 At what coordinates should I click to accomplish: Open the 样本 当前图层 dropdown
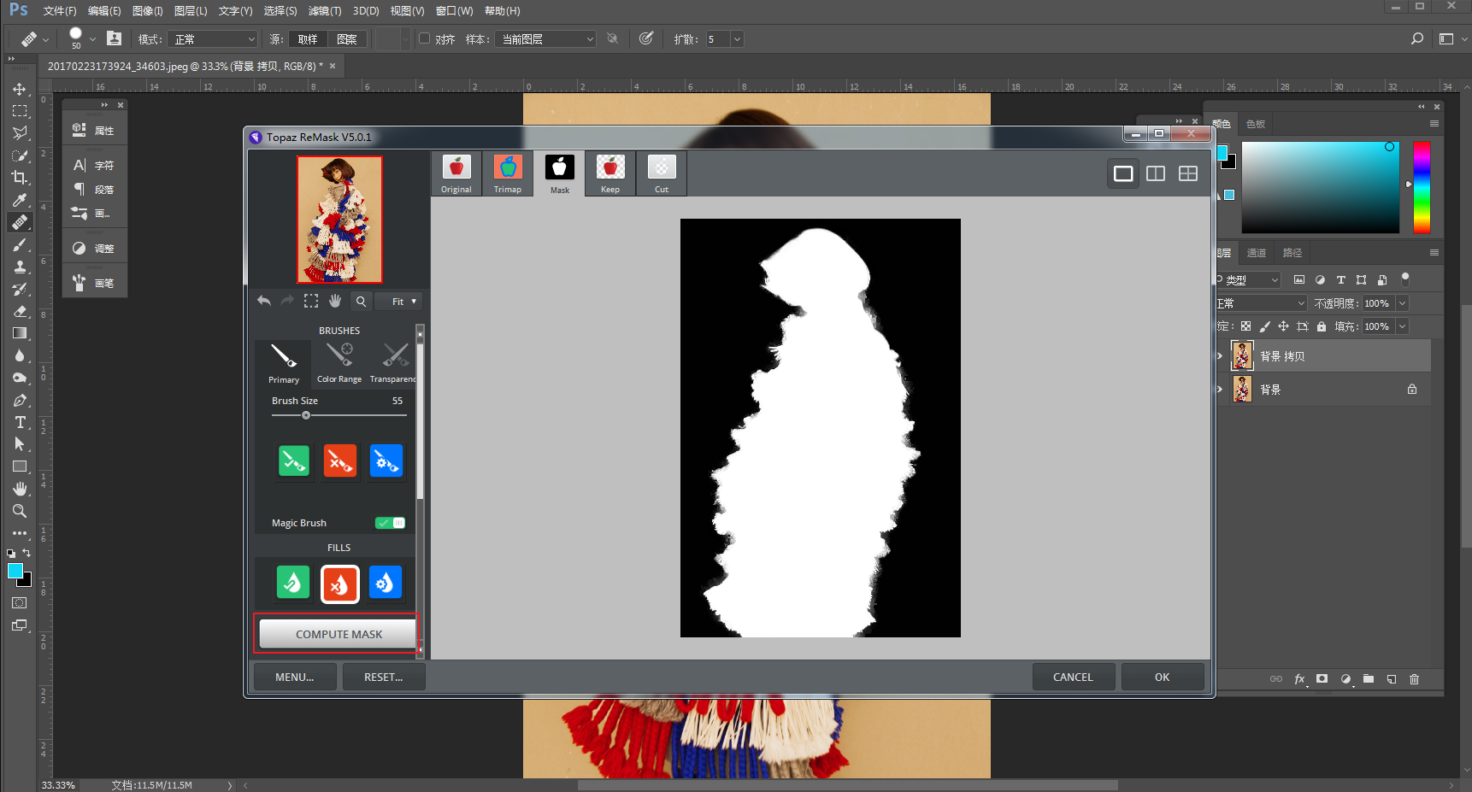[x=545, y=39]
